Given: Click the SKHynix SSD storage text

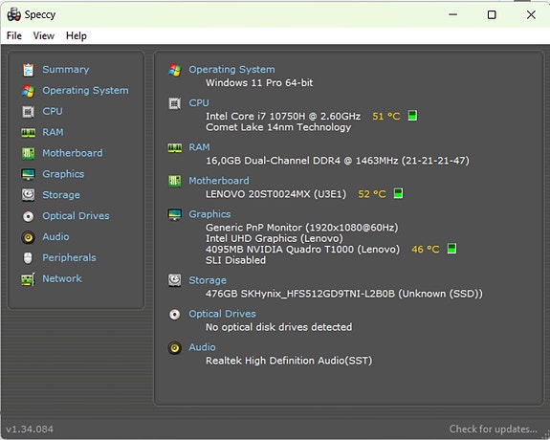Looking at the screenshot, I should click(x=344, y=294).
